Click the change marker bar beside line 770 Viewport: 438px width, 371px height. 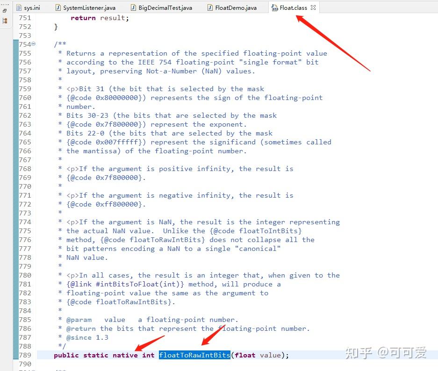[15, 186]
